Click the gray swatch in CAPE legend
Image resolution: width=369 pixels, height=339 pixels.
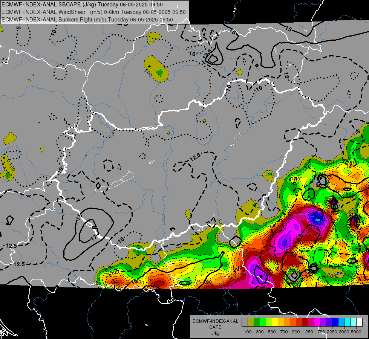pyautogui.click(x=245, y=322)
